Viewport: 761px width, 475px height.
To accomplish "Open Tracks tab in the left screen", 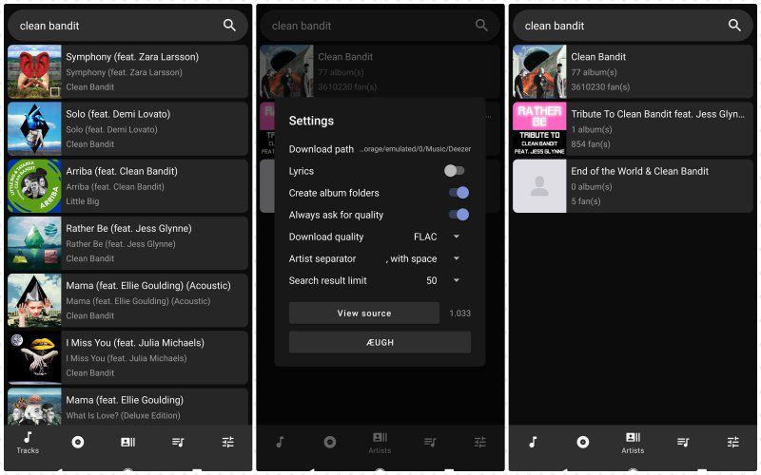I will [28, 442].
